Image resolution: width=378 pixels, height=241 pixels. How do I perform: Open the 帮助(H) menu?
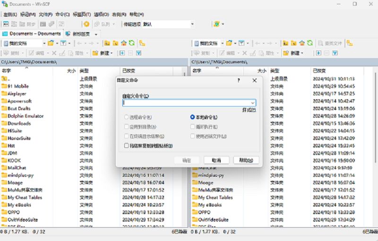(137, 15)
